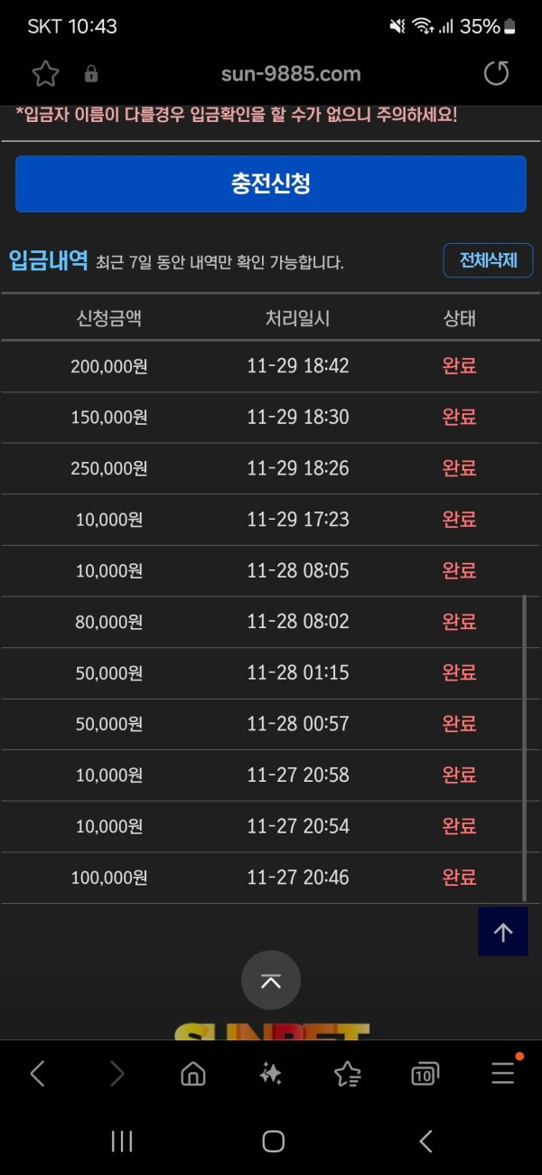Tap the dark blue scroll-to-top arrow button

(x=503, y=932)
